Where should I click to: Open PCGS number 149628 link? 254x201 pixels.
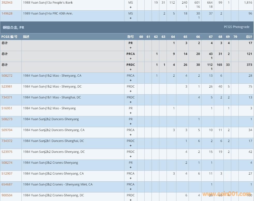(7, 13)
